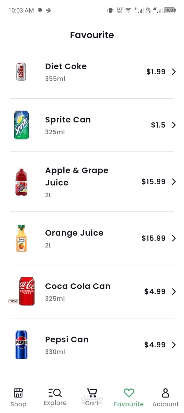This screenshot has height=413, width=184.
Task: Expand Sprite Can details chevron
Action: coord(174,125)
